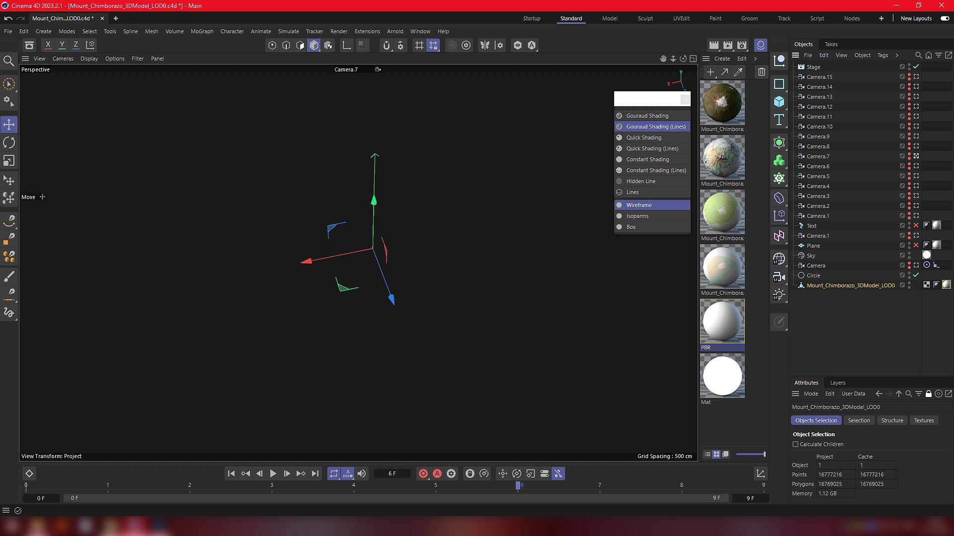Toggle sound playback speaker icon
The image size is (954, 536).
[x=362, y=473]
